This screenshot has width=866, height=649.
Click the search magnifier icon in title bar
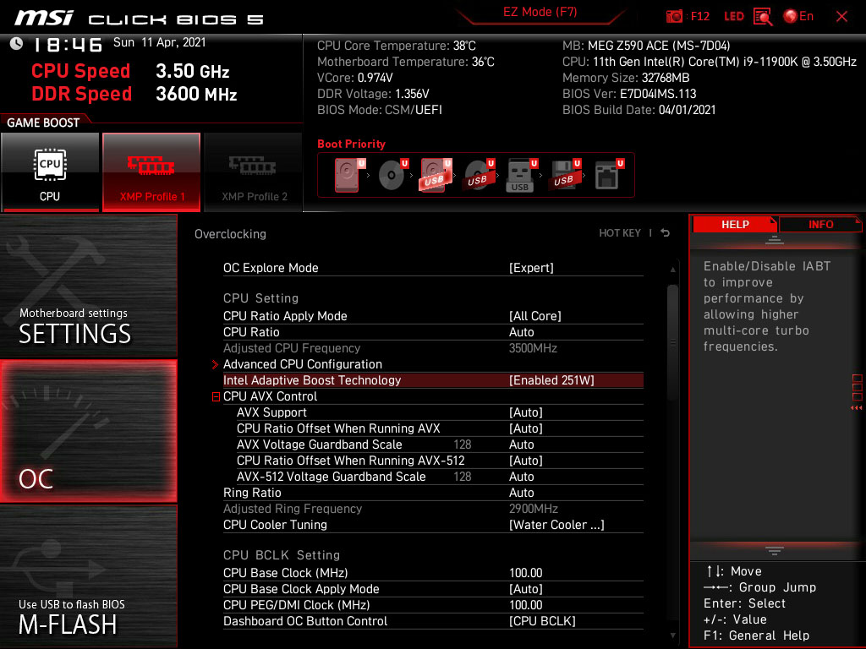(x=762, y=16)
